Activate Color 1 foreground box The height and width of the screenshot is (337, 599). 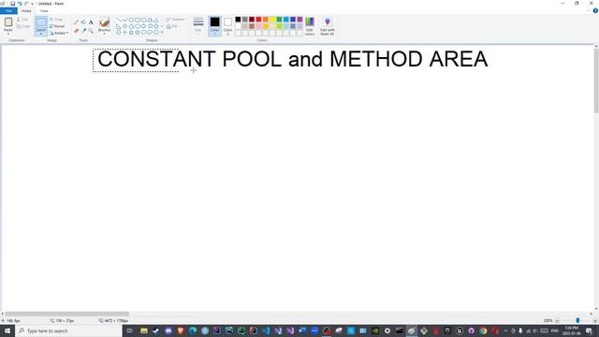click(214, 26)
